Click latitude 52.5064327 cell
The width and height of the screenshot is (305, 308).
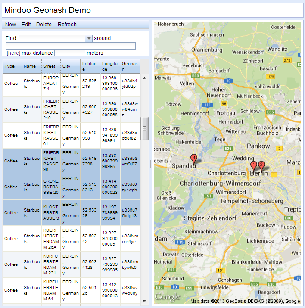pyautogui.click(x=90, y=109)
